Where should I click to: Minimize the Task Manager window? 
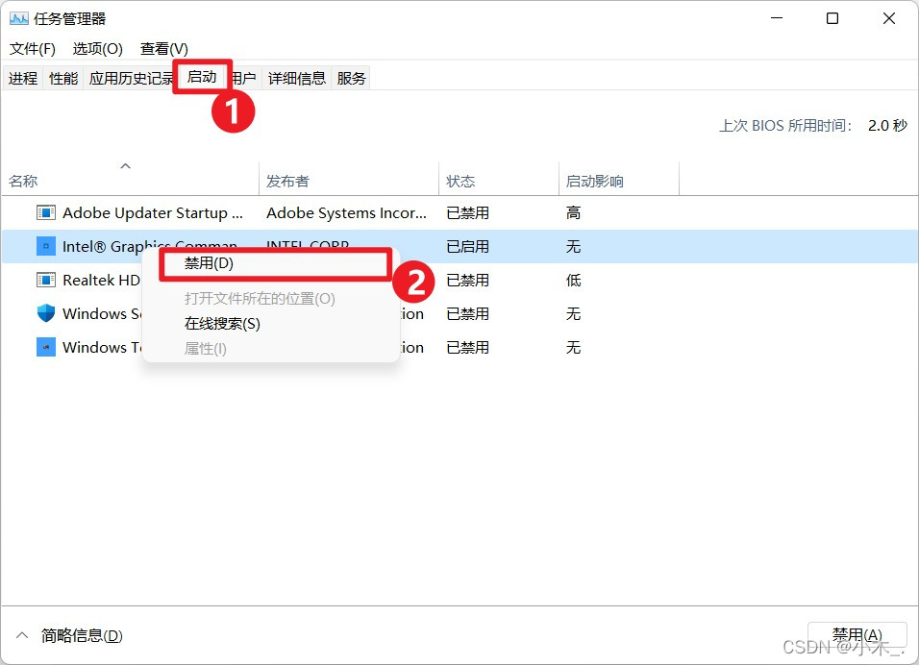coord(777,19)
